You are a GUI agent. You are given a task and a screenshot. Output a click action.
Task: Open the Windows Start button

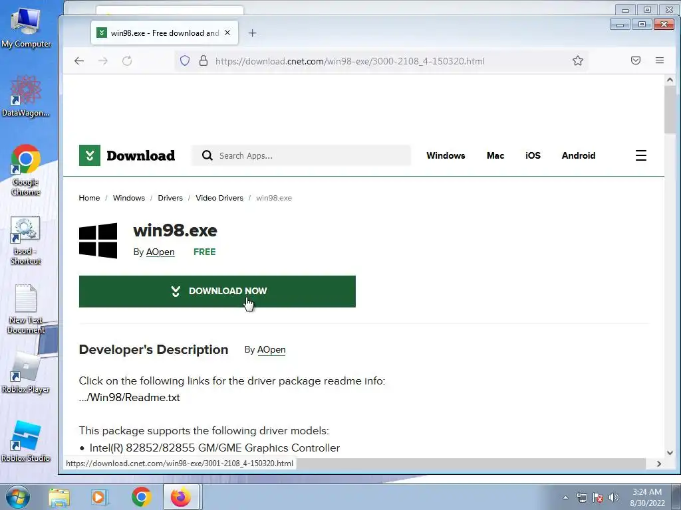pos(18,497)
